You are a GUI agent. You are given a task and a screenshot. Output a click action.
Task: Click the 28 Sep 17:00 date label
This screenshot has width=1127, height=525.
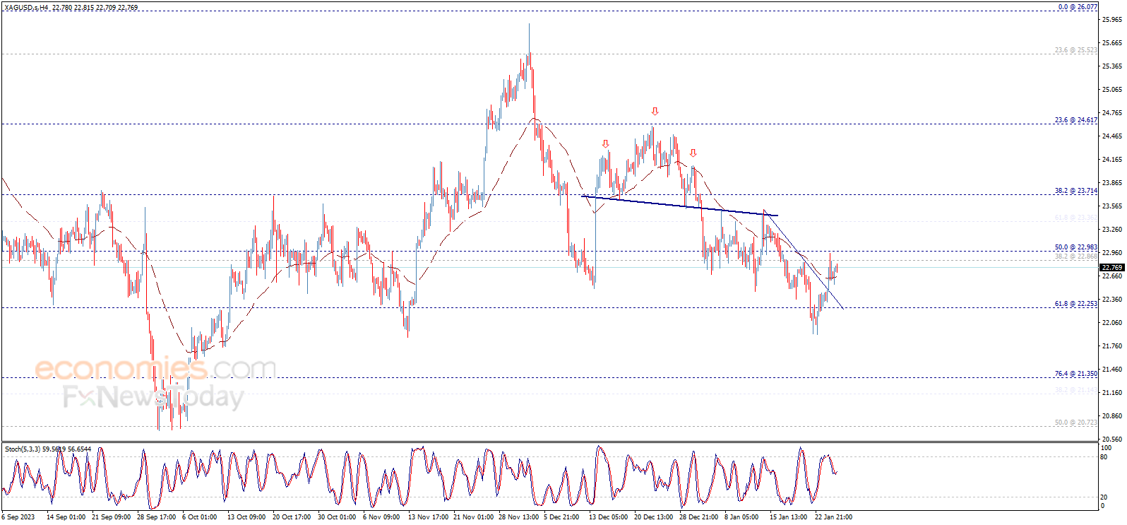click(157, 517)
